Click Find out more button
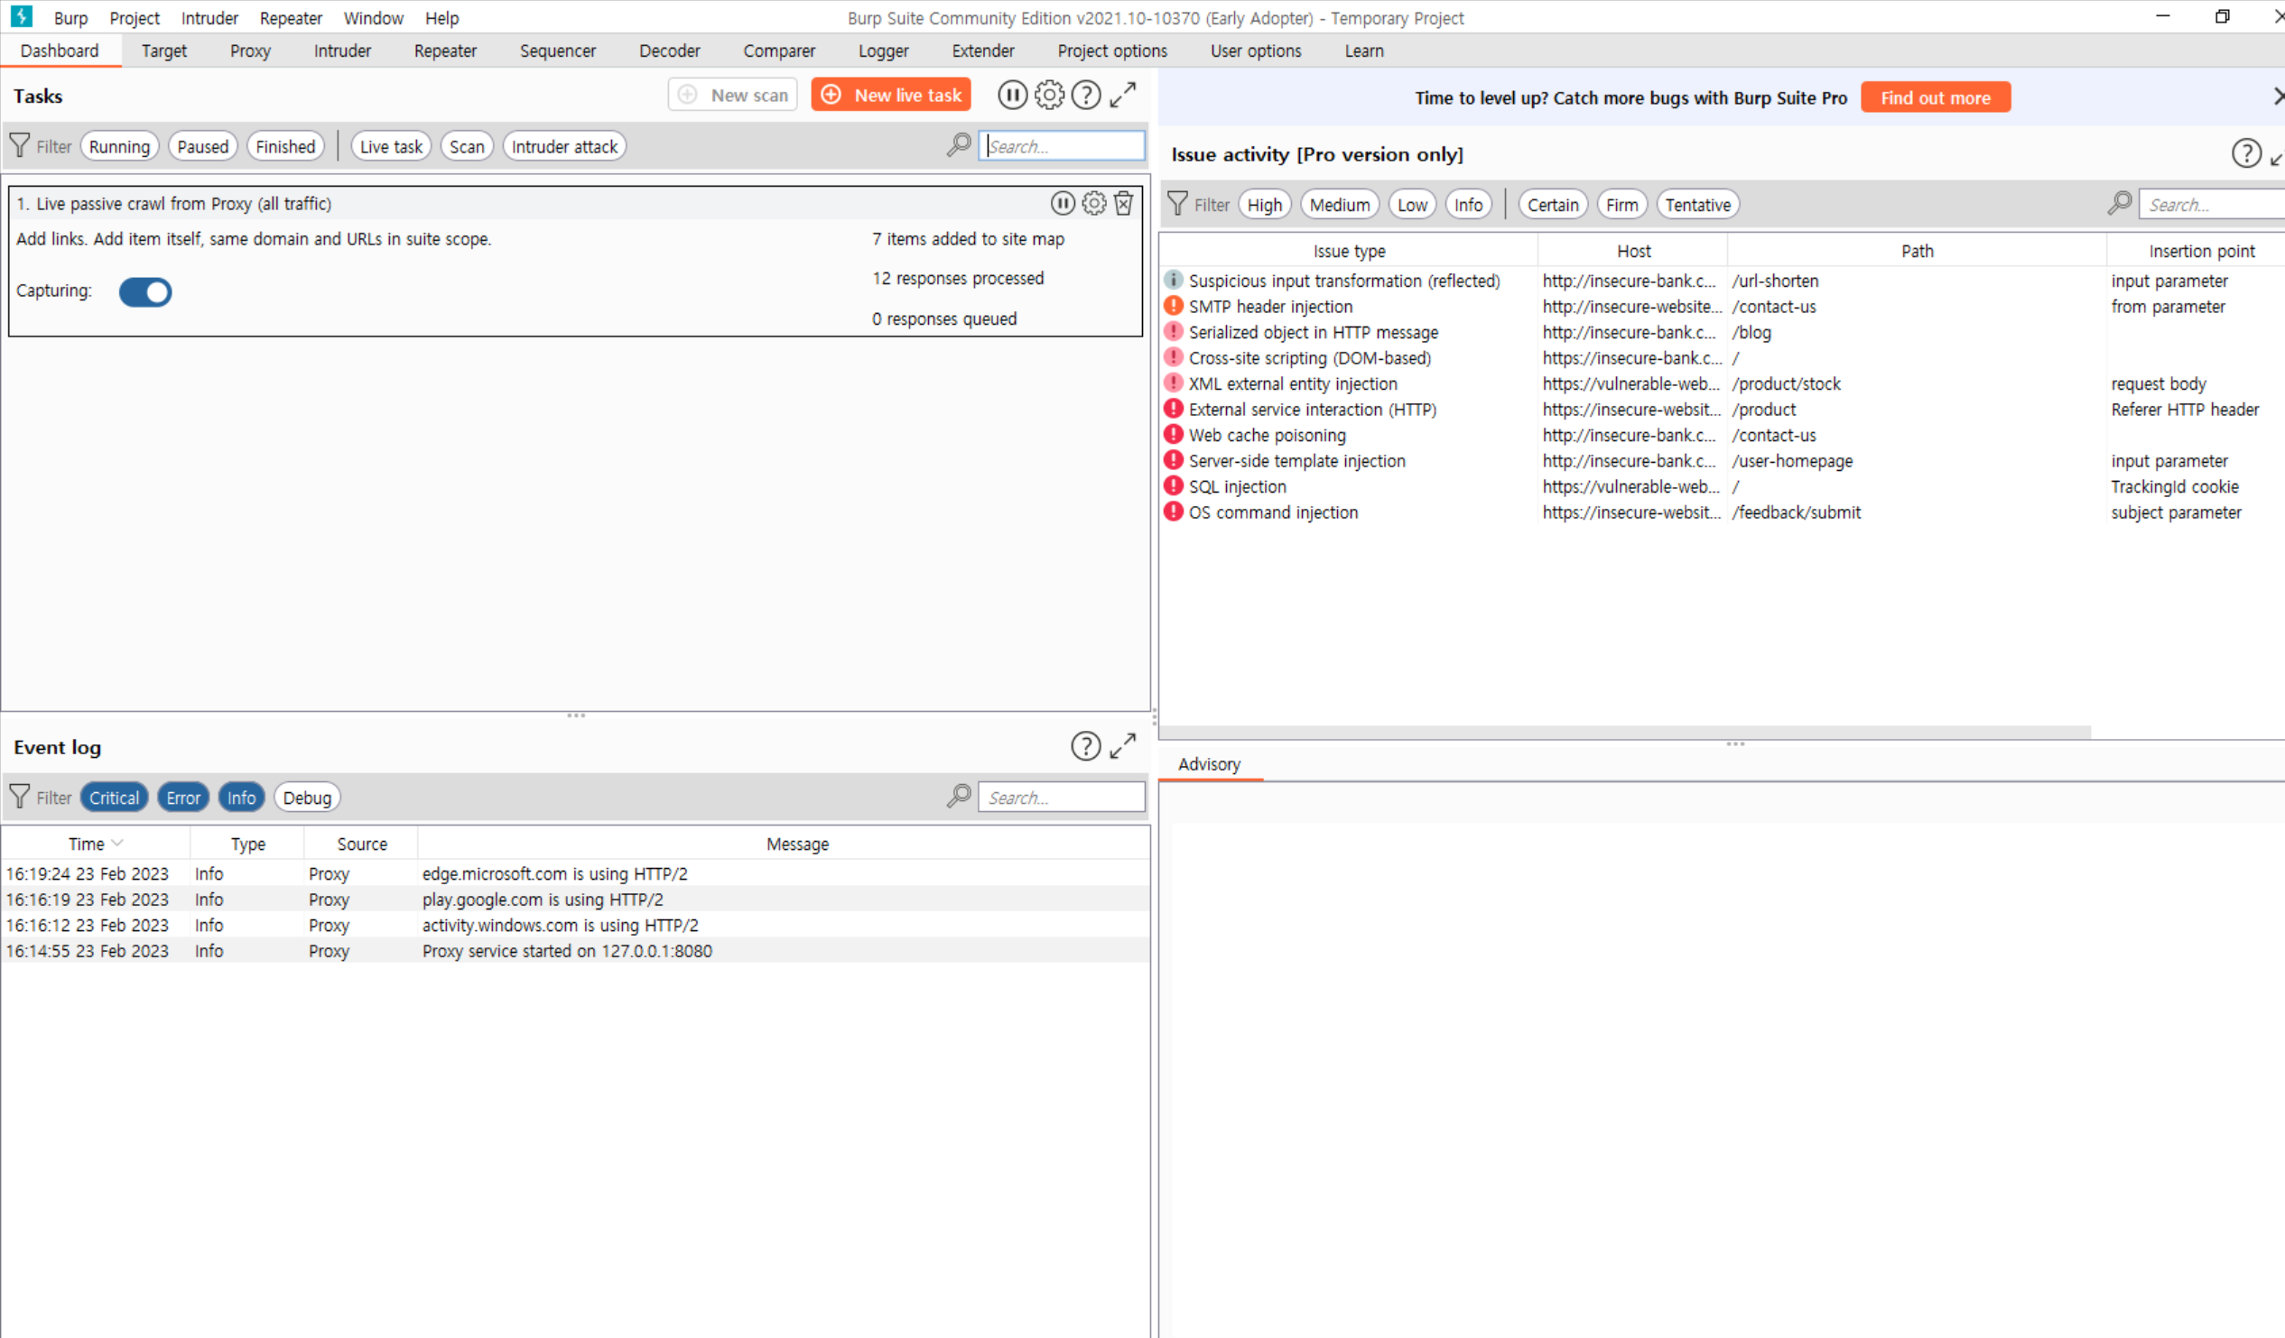Image resolution: width=2285 pixels, height=1338 pixels. pyautogui.click(x=1935, y=97)
